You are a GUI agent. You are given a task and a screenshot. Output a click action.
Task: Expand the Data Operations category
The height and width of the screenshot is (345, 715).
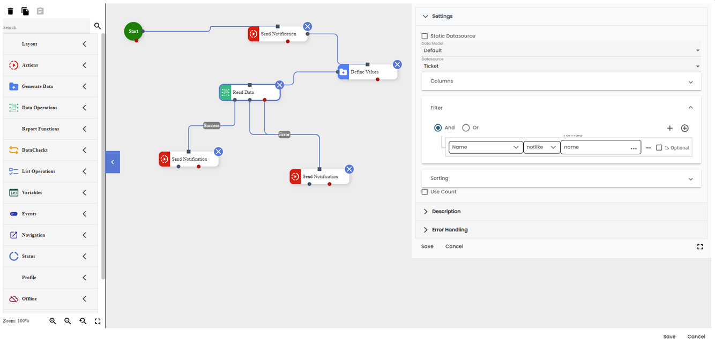pos(50,107)
